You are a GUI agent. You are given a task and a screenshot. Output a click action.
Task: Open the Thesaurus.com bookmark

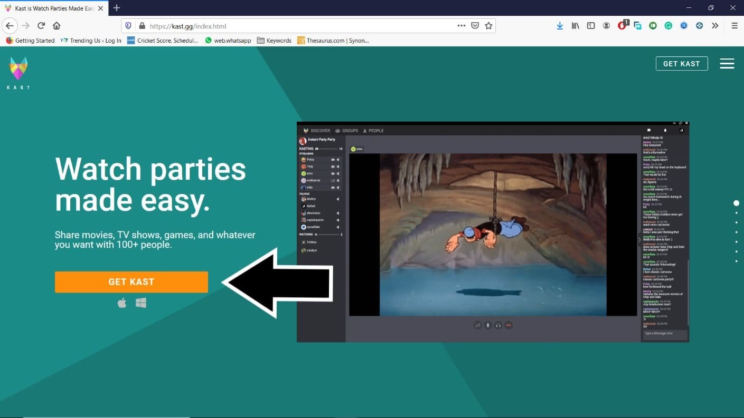point(333,41)
